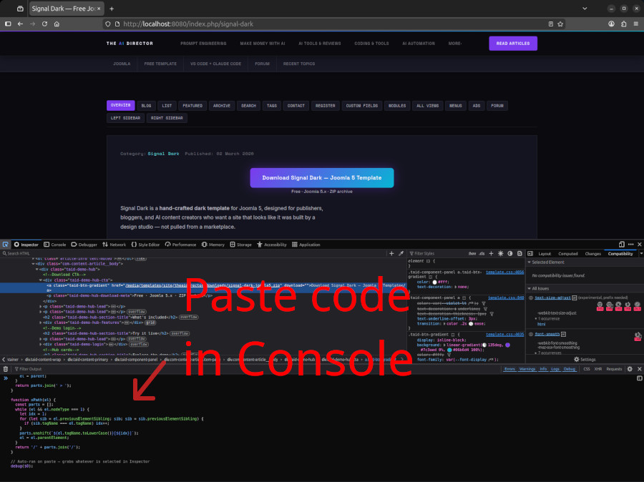Viewport: 644px width, 482px height.
Task: Select the element picker tool in DevTools
Action: click(x=4, y=244)
